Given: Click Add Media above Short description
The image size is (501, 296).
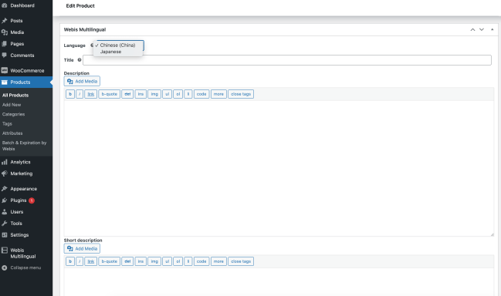Looking at the screenshot, I should coord(82,248).
